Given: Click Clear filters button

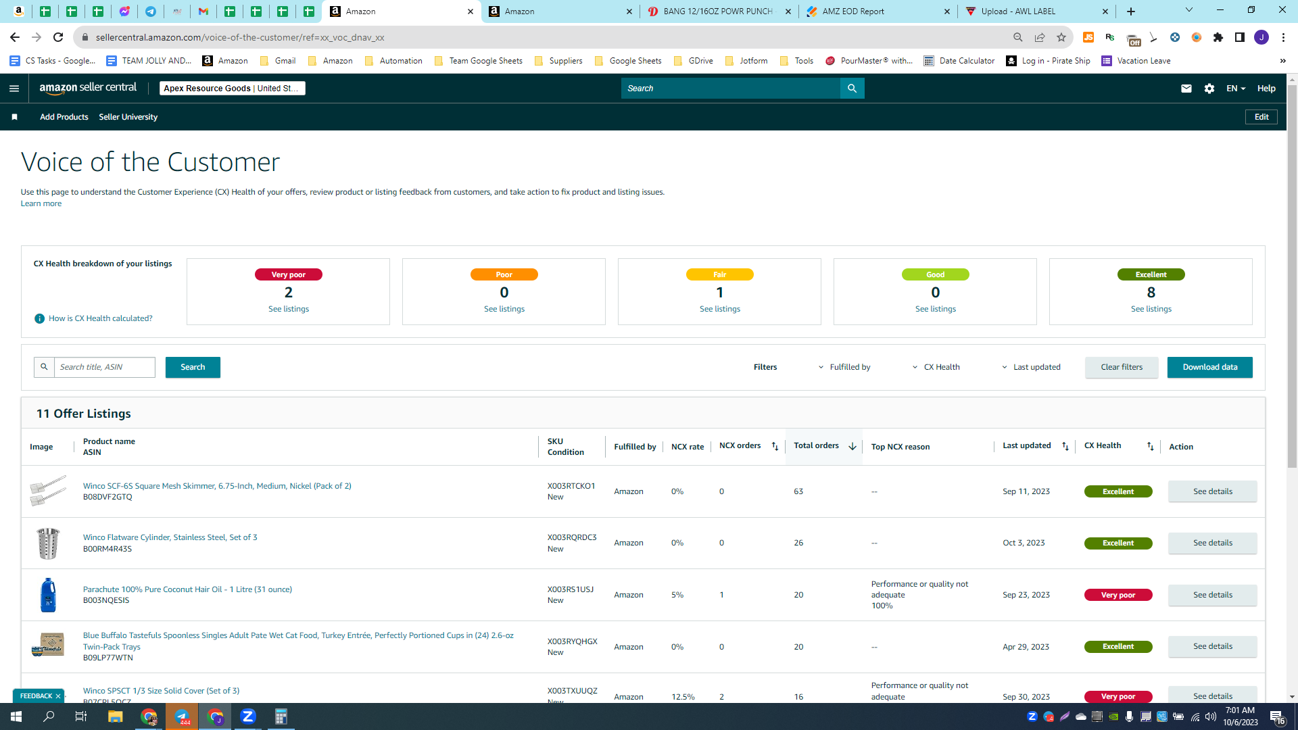Looking at the screenshot, I should click(x=1122, y=367).
